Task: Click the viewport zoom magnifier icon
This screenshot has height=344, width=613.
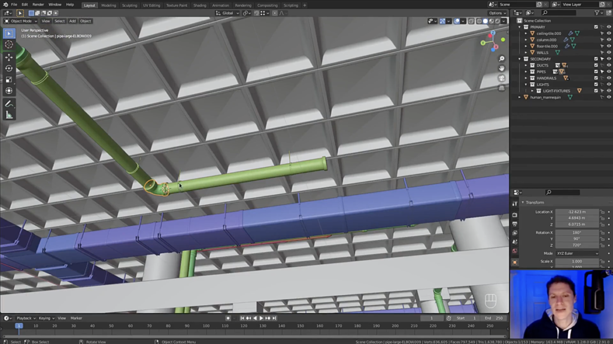Action: (x=502, y=59)
